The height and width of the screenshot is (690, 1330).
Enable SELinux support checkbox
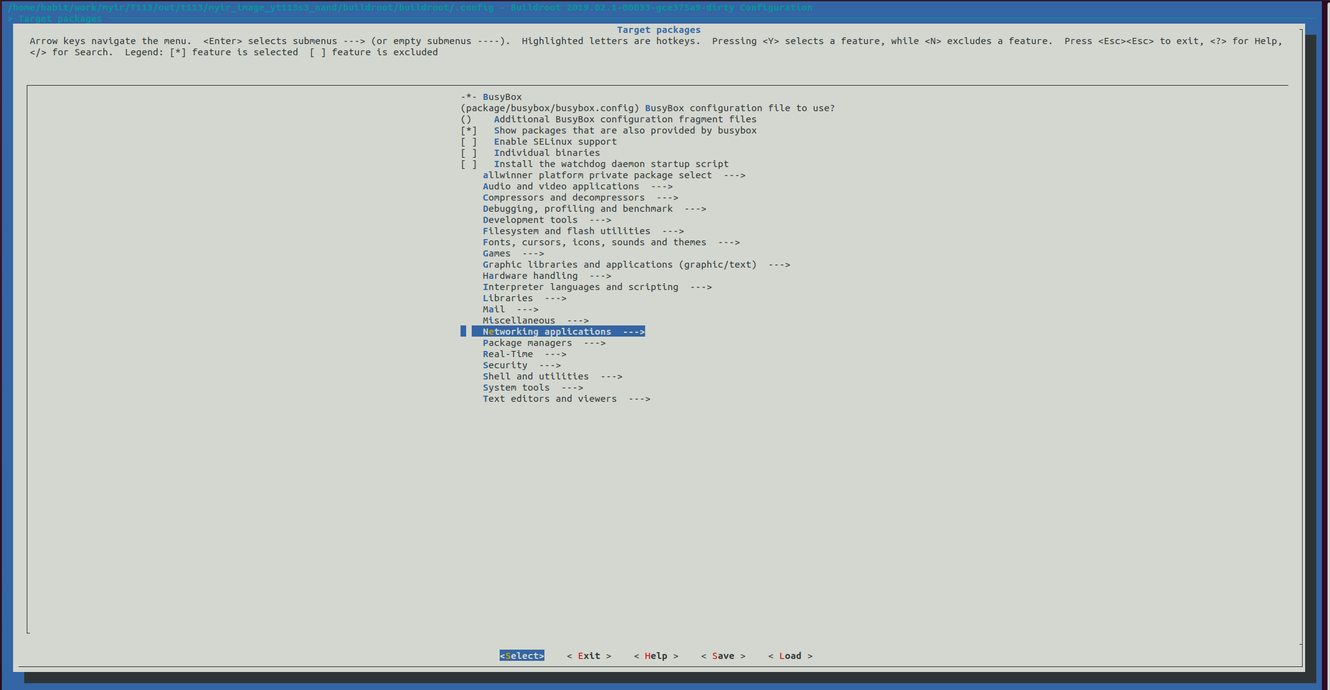click(x=554, y=142)
